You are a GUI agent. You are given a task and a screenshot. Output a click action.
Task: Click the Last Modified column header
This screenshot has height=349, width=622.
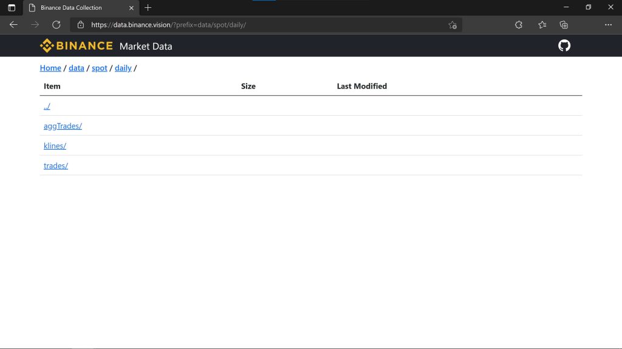(x=362, y=86)
